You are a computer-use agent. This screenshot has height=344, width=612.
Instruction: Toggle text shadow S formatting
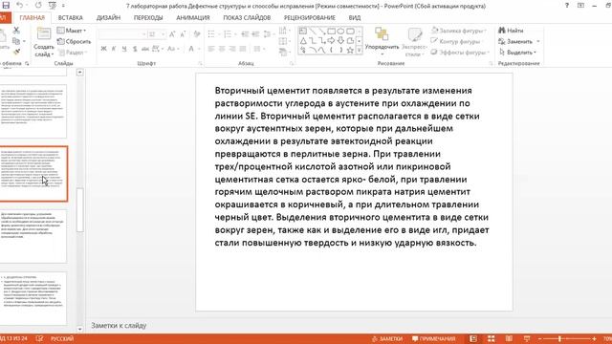point(135,49)
